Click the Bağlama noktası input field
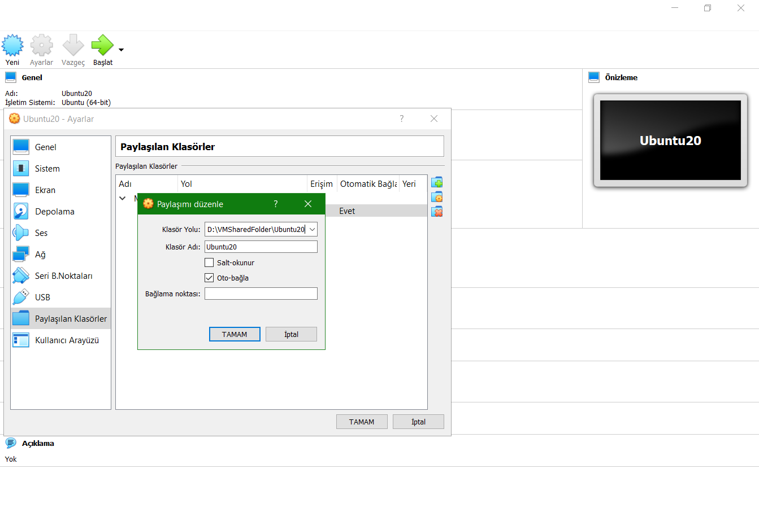Image resolution: width=759 pixels, height=508 pixels. click(261, 294)
